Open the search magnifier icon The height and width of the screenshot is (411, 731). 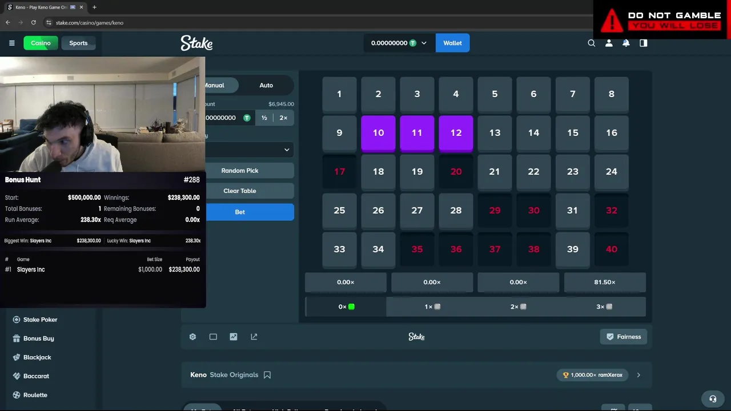pos(592,43)
